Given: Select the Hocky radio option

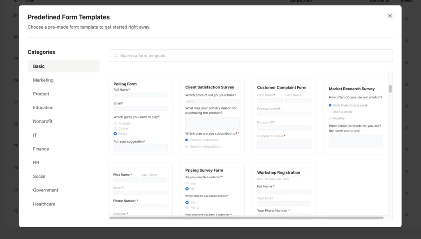Looking at the screenshot, I should point(115,134).
